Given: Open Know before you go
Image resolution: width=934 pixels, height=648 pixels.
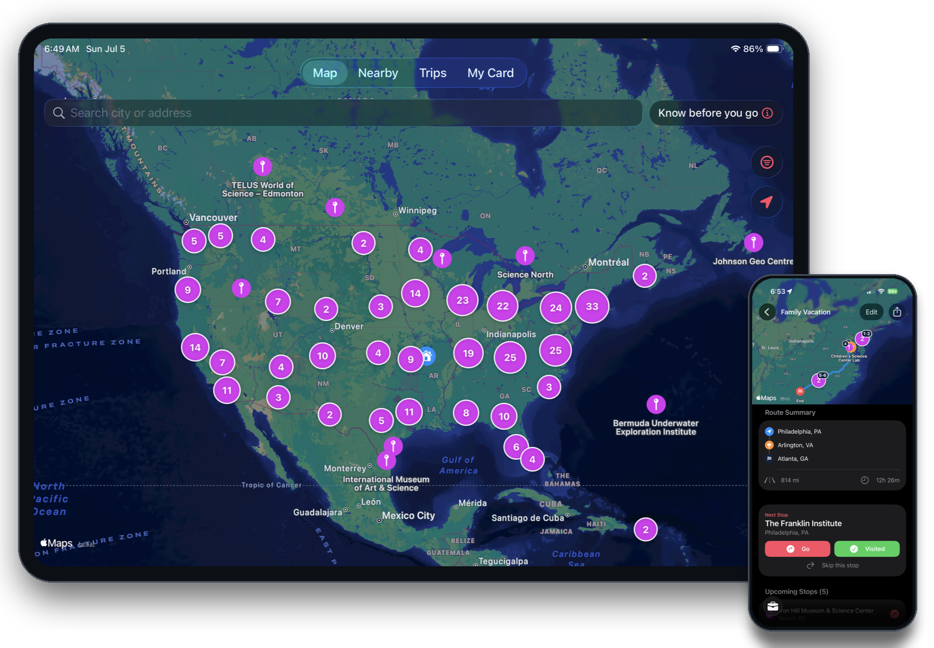Looking at the screenshot, I should [716, 113].
